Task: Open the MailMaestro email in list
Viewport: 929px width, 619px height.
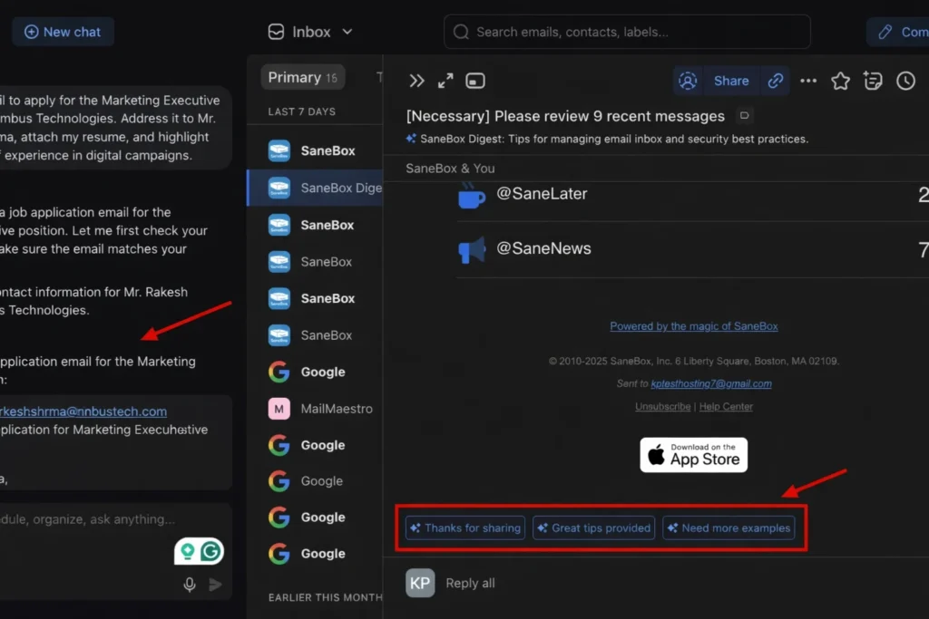Action: [x=336, y=409]
